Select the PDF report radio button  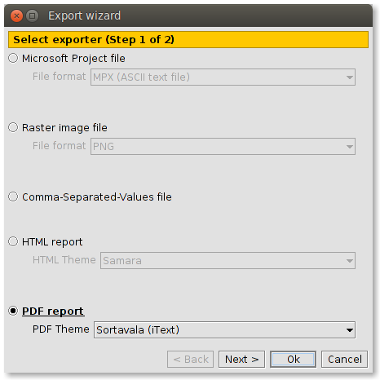tap(13, 311)
